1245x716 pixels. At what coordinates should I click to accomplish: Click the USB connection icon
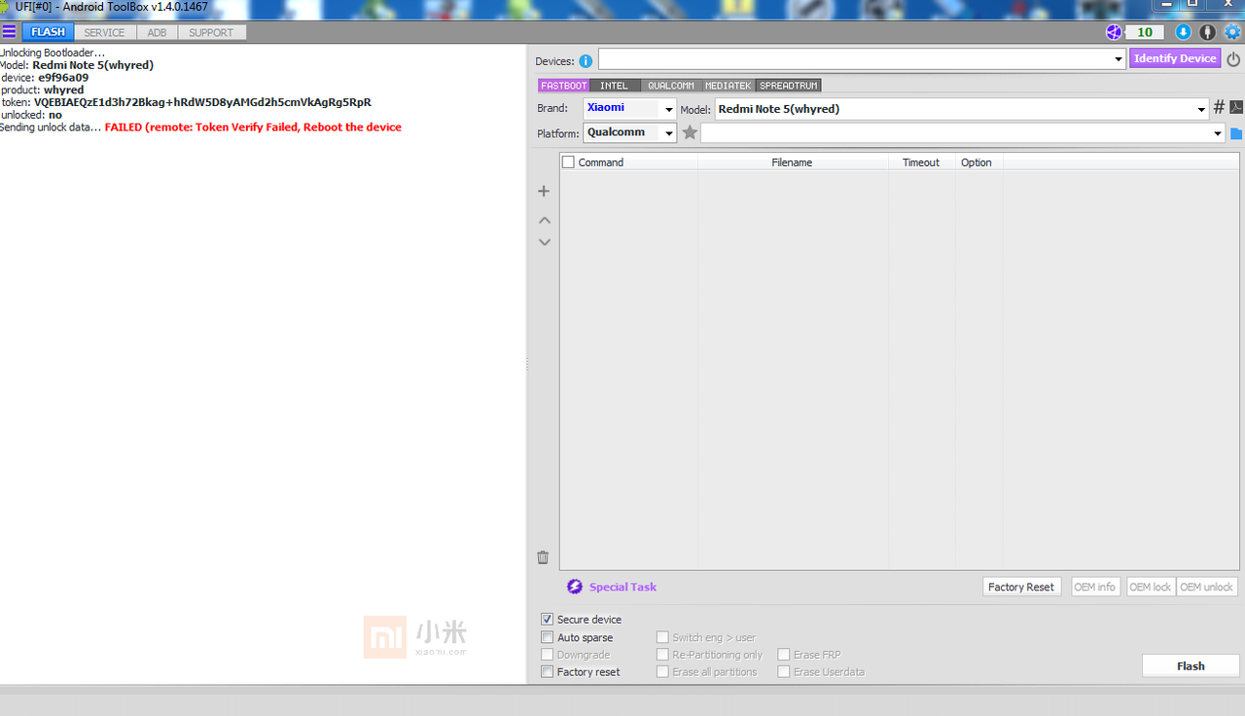(x=1208, y=32)
